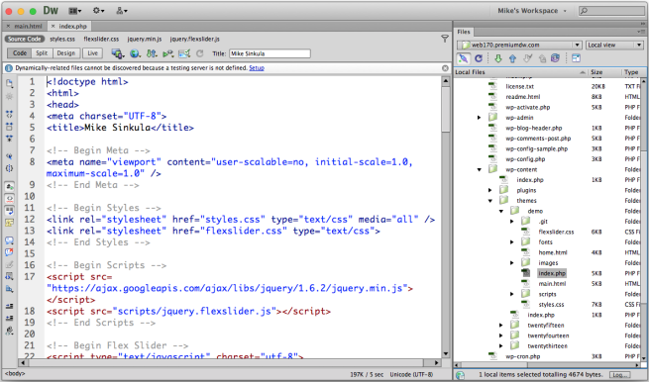Click the Outdent Code icon
Image resolution: width=649 pixels, height=382 pixels.
tap(9, 319)
